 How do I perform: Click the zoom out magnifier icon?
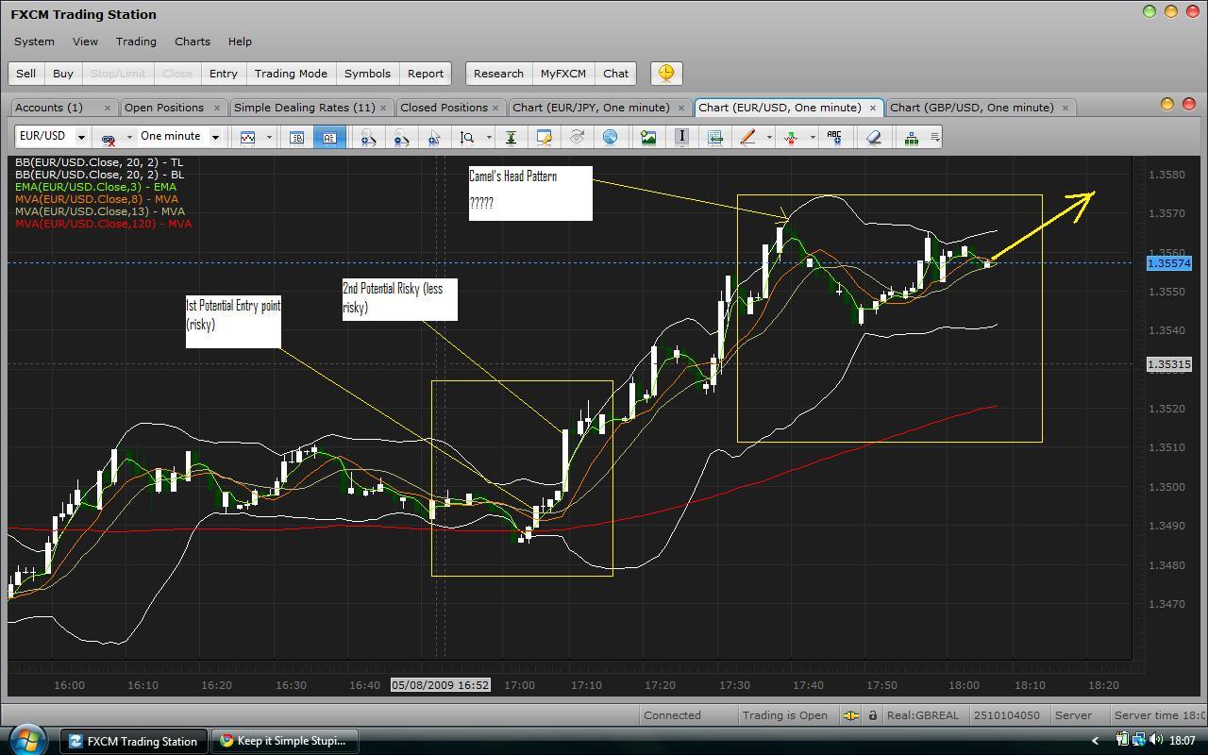point(401,138)
